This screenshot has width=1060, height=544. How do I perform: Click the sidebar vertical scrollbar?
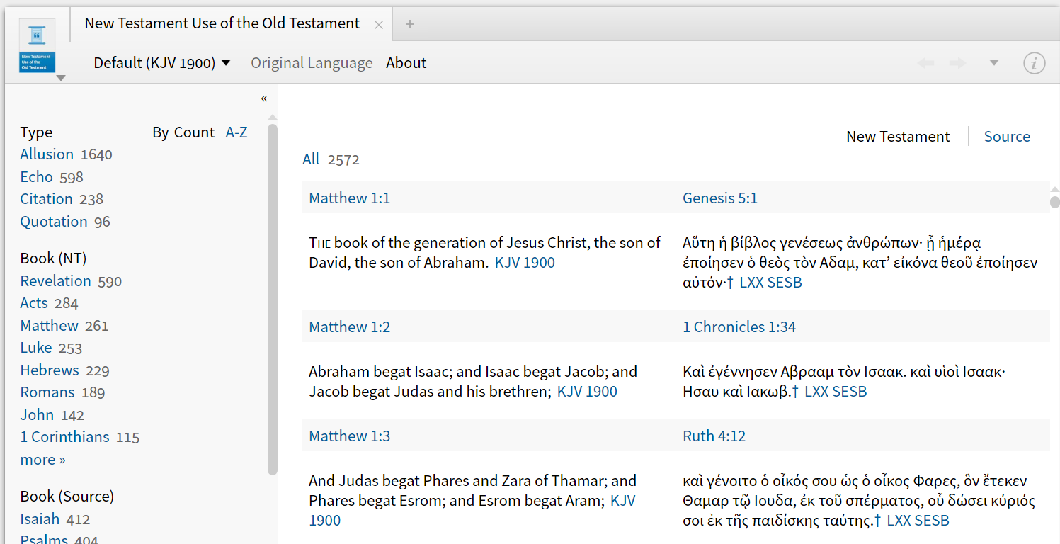273,297
